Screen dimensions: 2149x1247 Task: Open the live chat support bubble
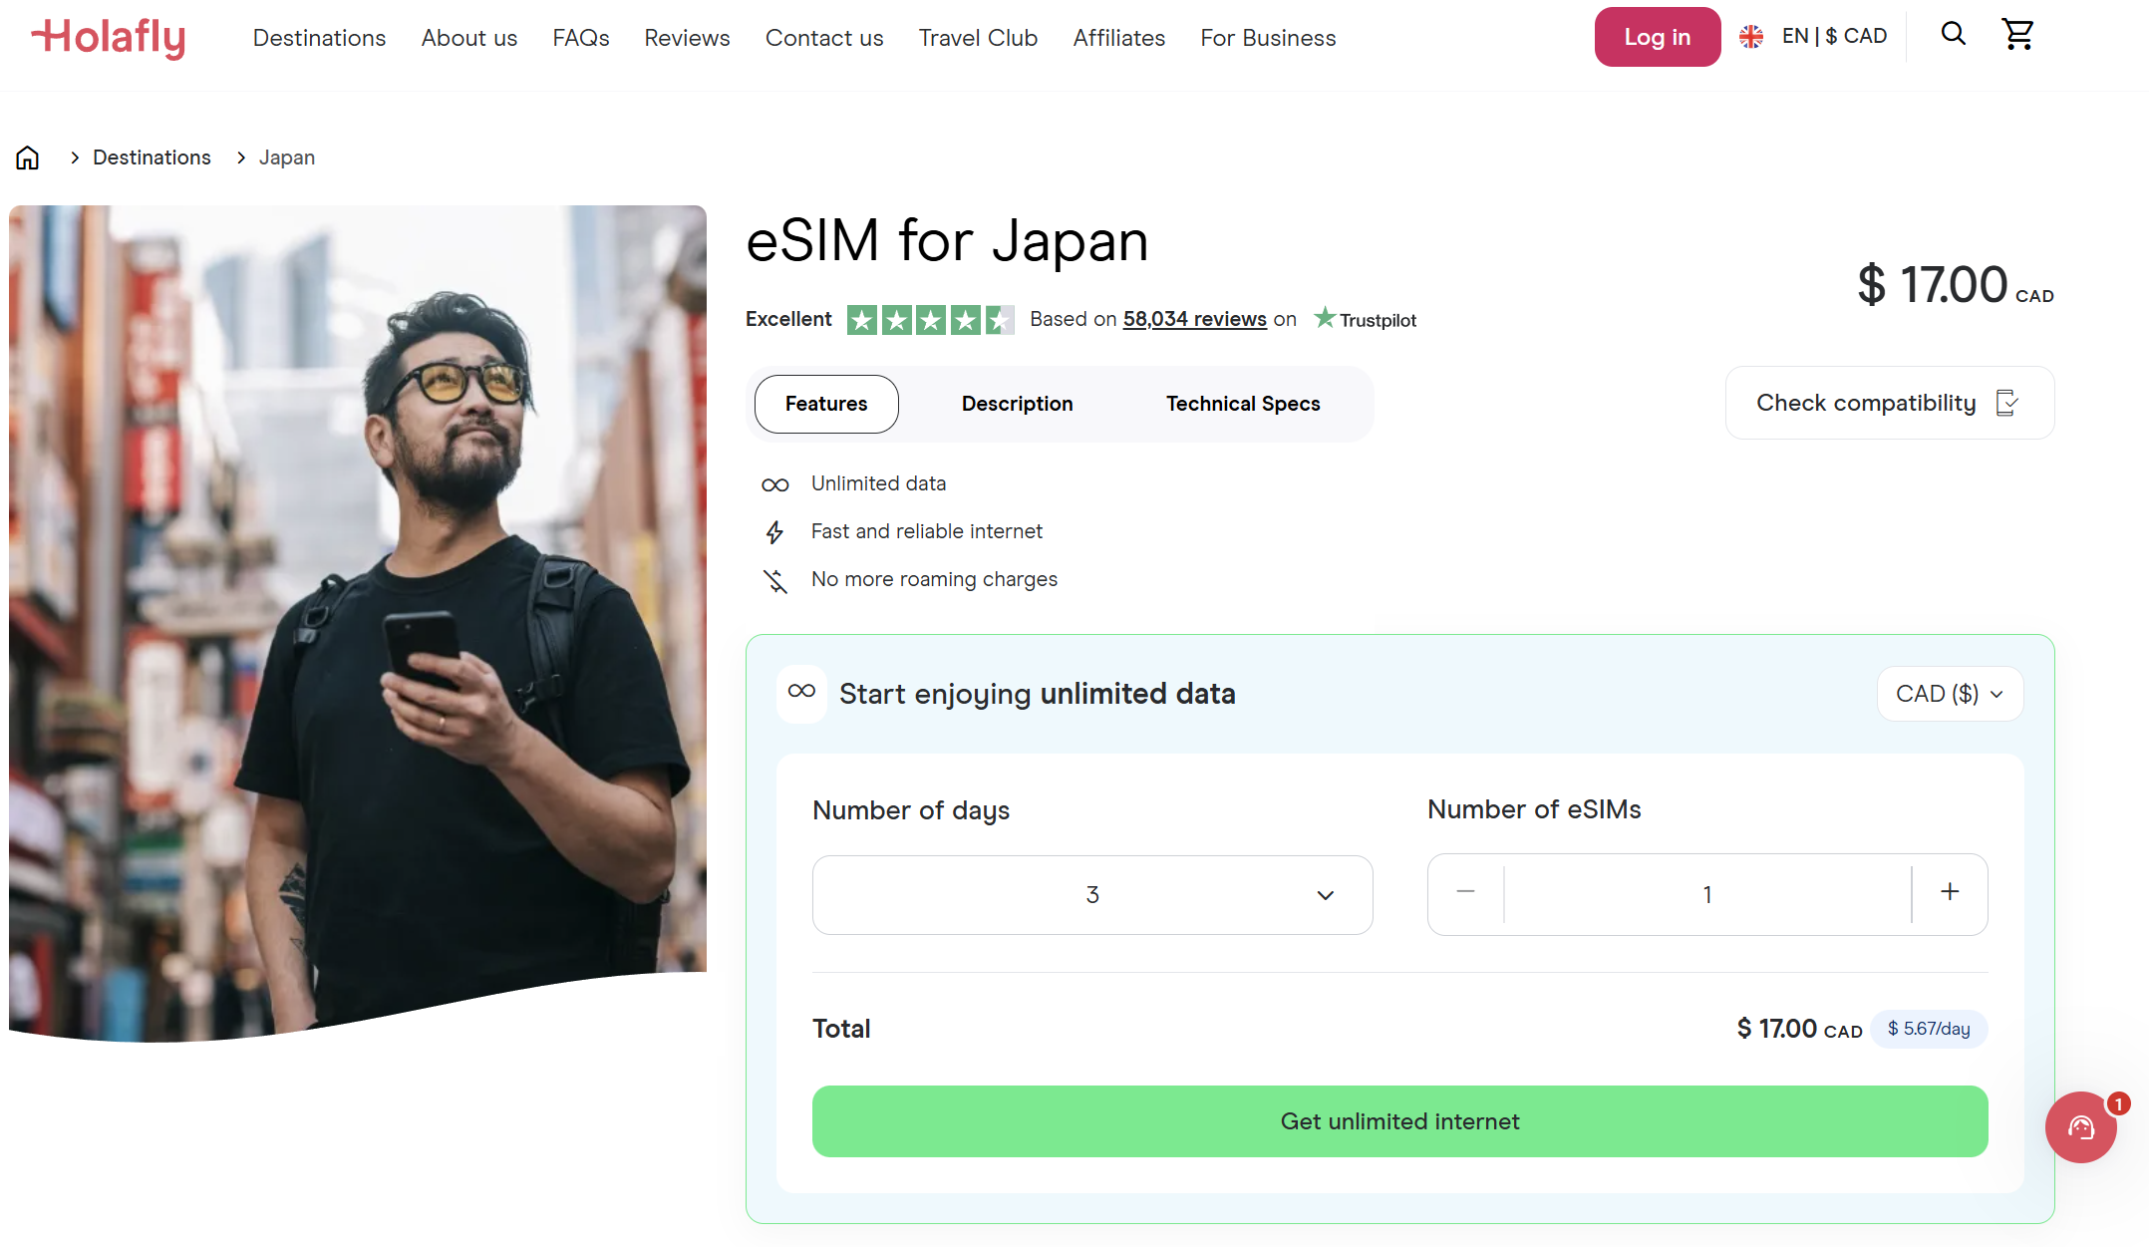[2081, 1126]
